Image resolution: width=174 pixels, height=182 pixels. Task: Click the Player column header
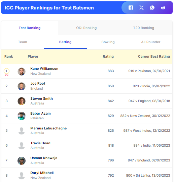point(33,57)
